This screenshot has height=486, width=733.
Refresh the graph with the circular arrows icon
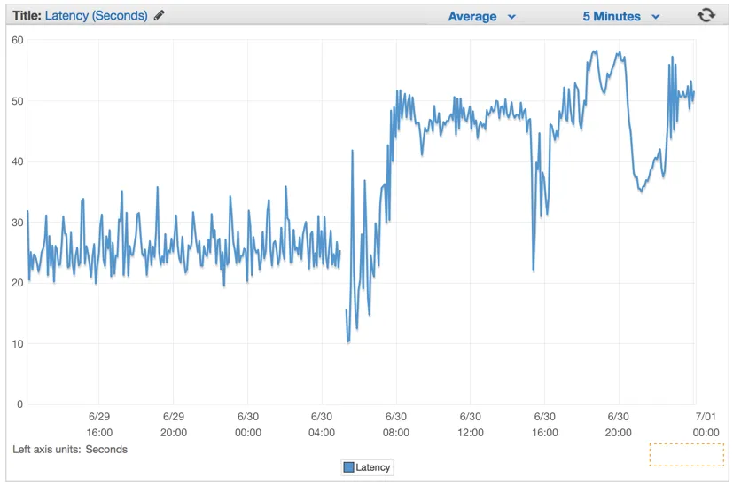[706, 15]
